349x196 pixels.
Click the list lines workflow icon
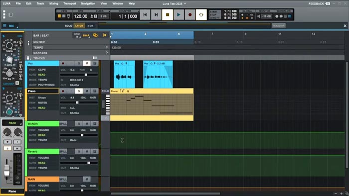pos(285,16)
